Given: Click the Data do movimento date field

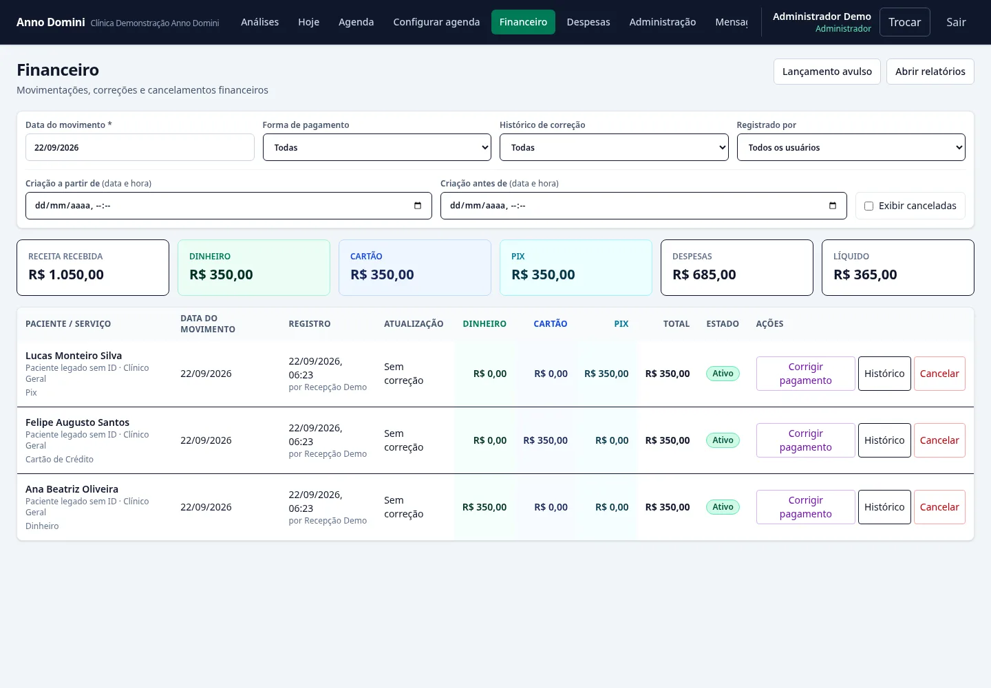Looking at the screenshot, I should pos(140,147).
